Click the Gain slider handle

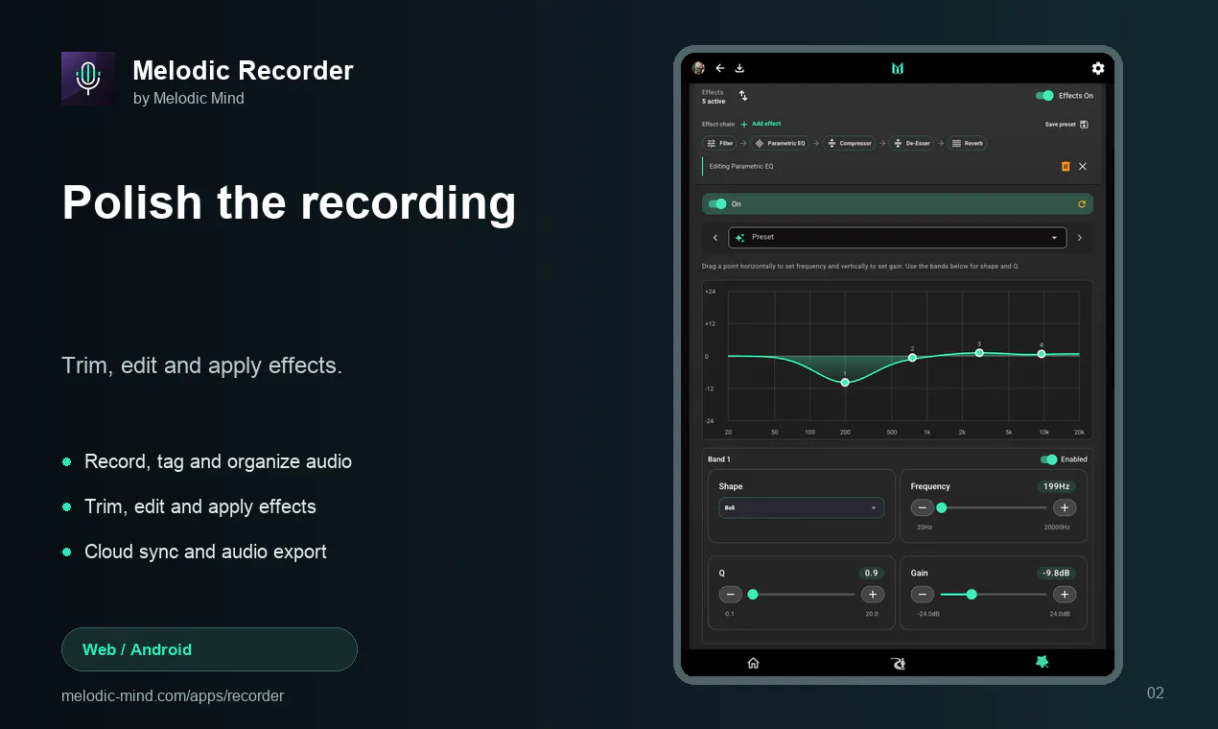[x=972, y=595]
